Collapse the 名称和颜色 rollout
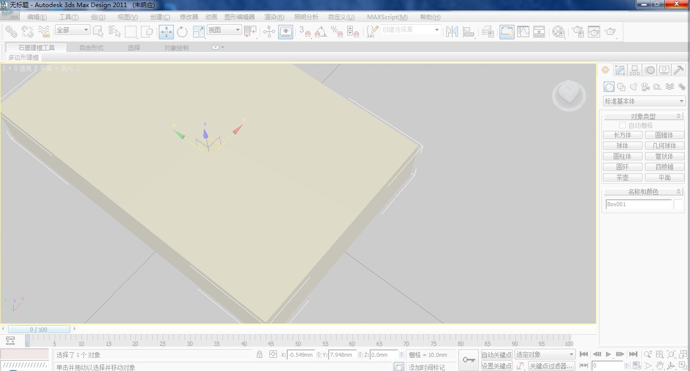 tap(643, 192)
